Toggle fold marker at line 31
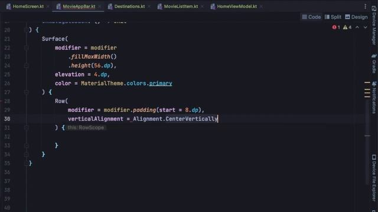The width and height of the screenshot is (378, 212). pos(26,128)
